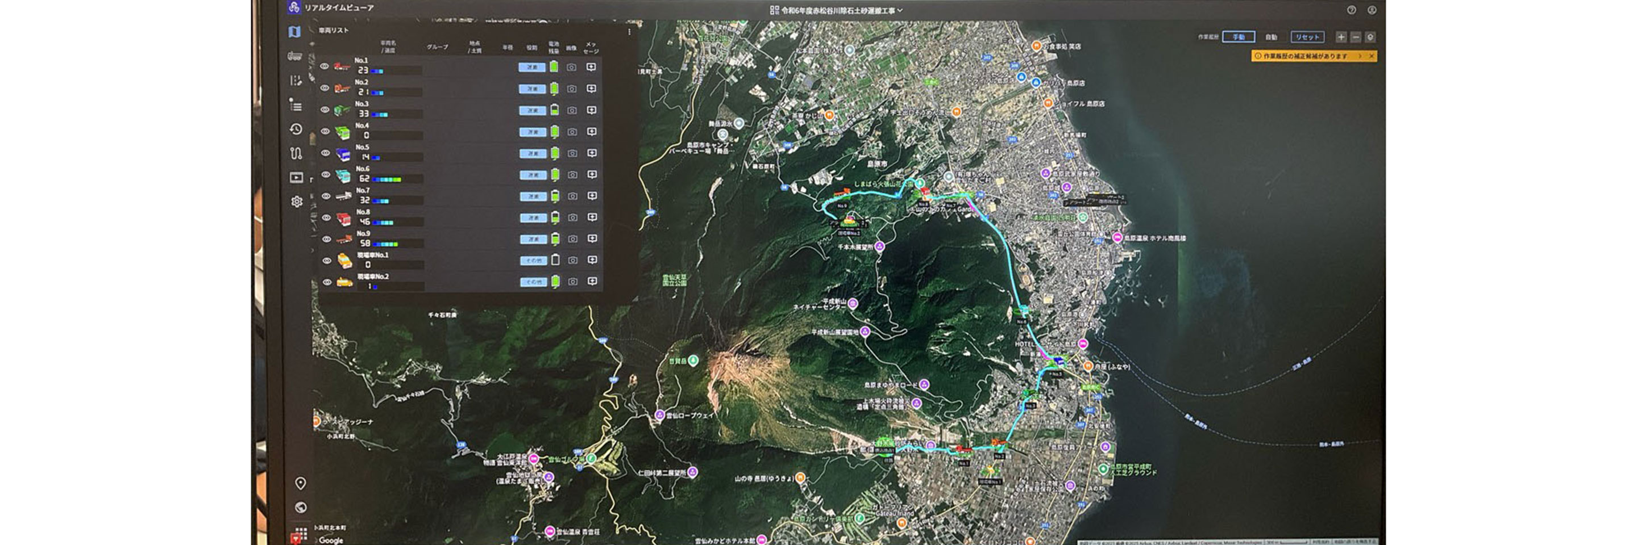This screenshot has width=1637, height=545.
Task: Open camera image for vehicle No.3
Action: click(x=572, y=110)
